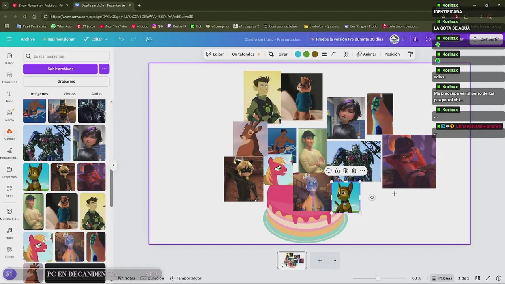
Task: Switch to the Imágenes tab
Action: pyautogui.click(x=39, y=94)
